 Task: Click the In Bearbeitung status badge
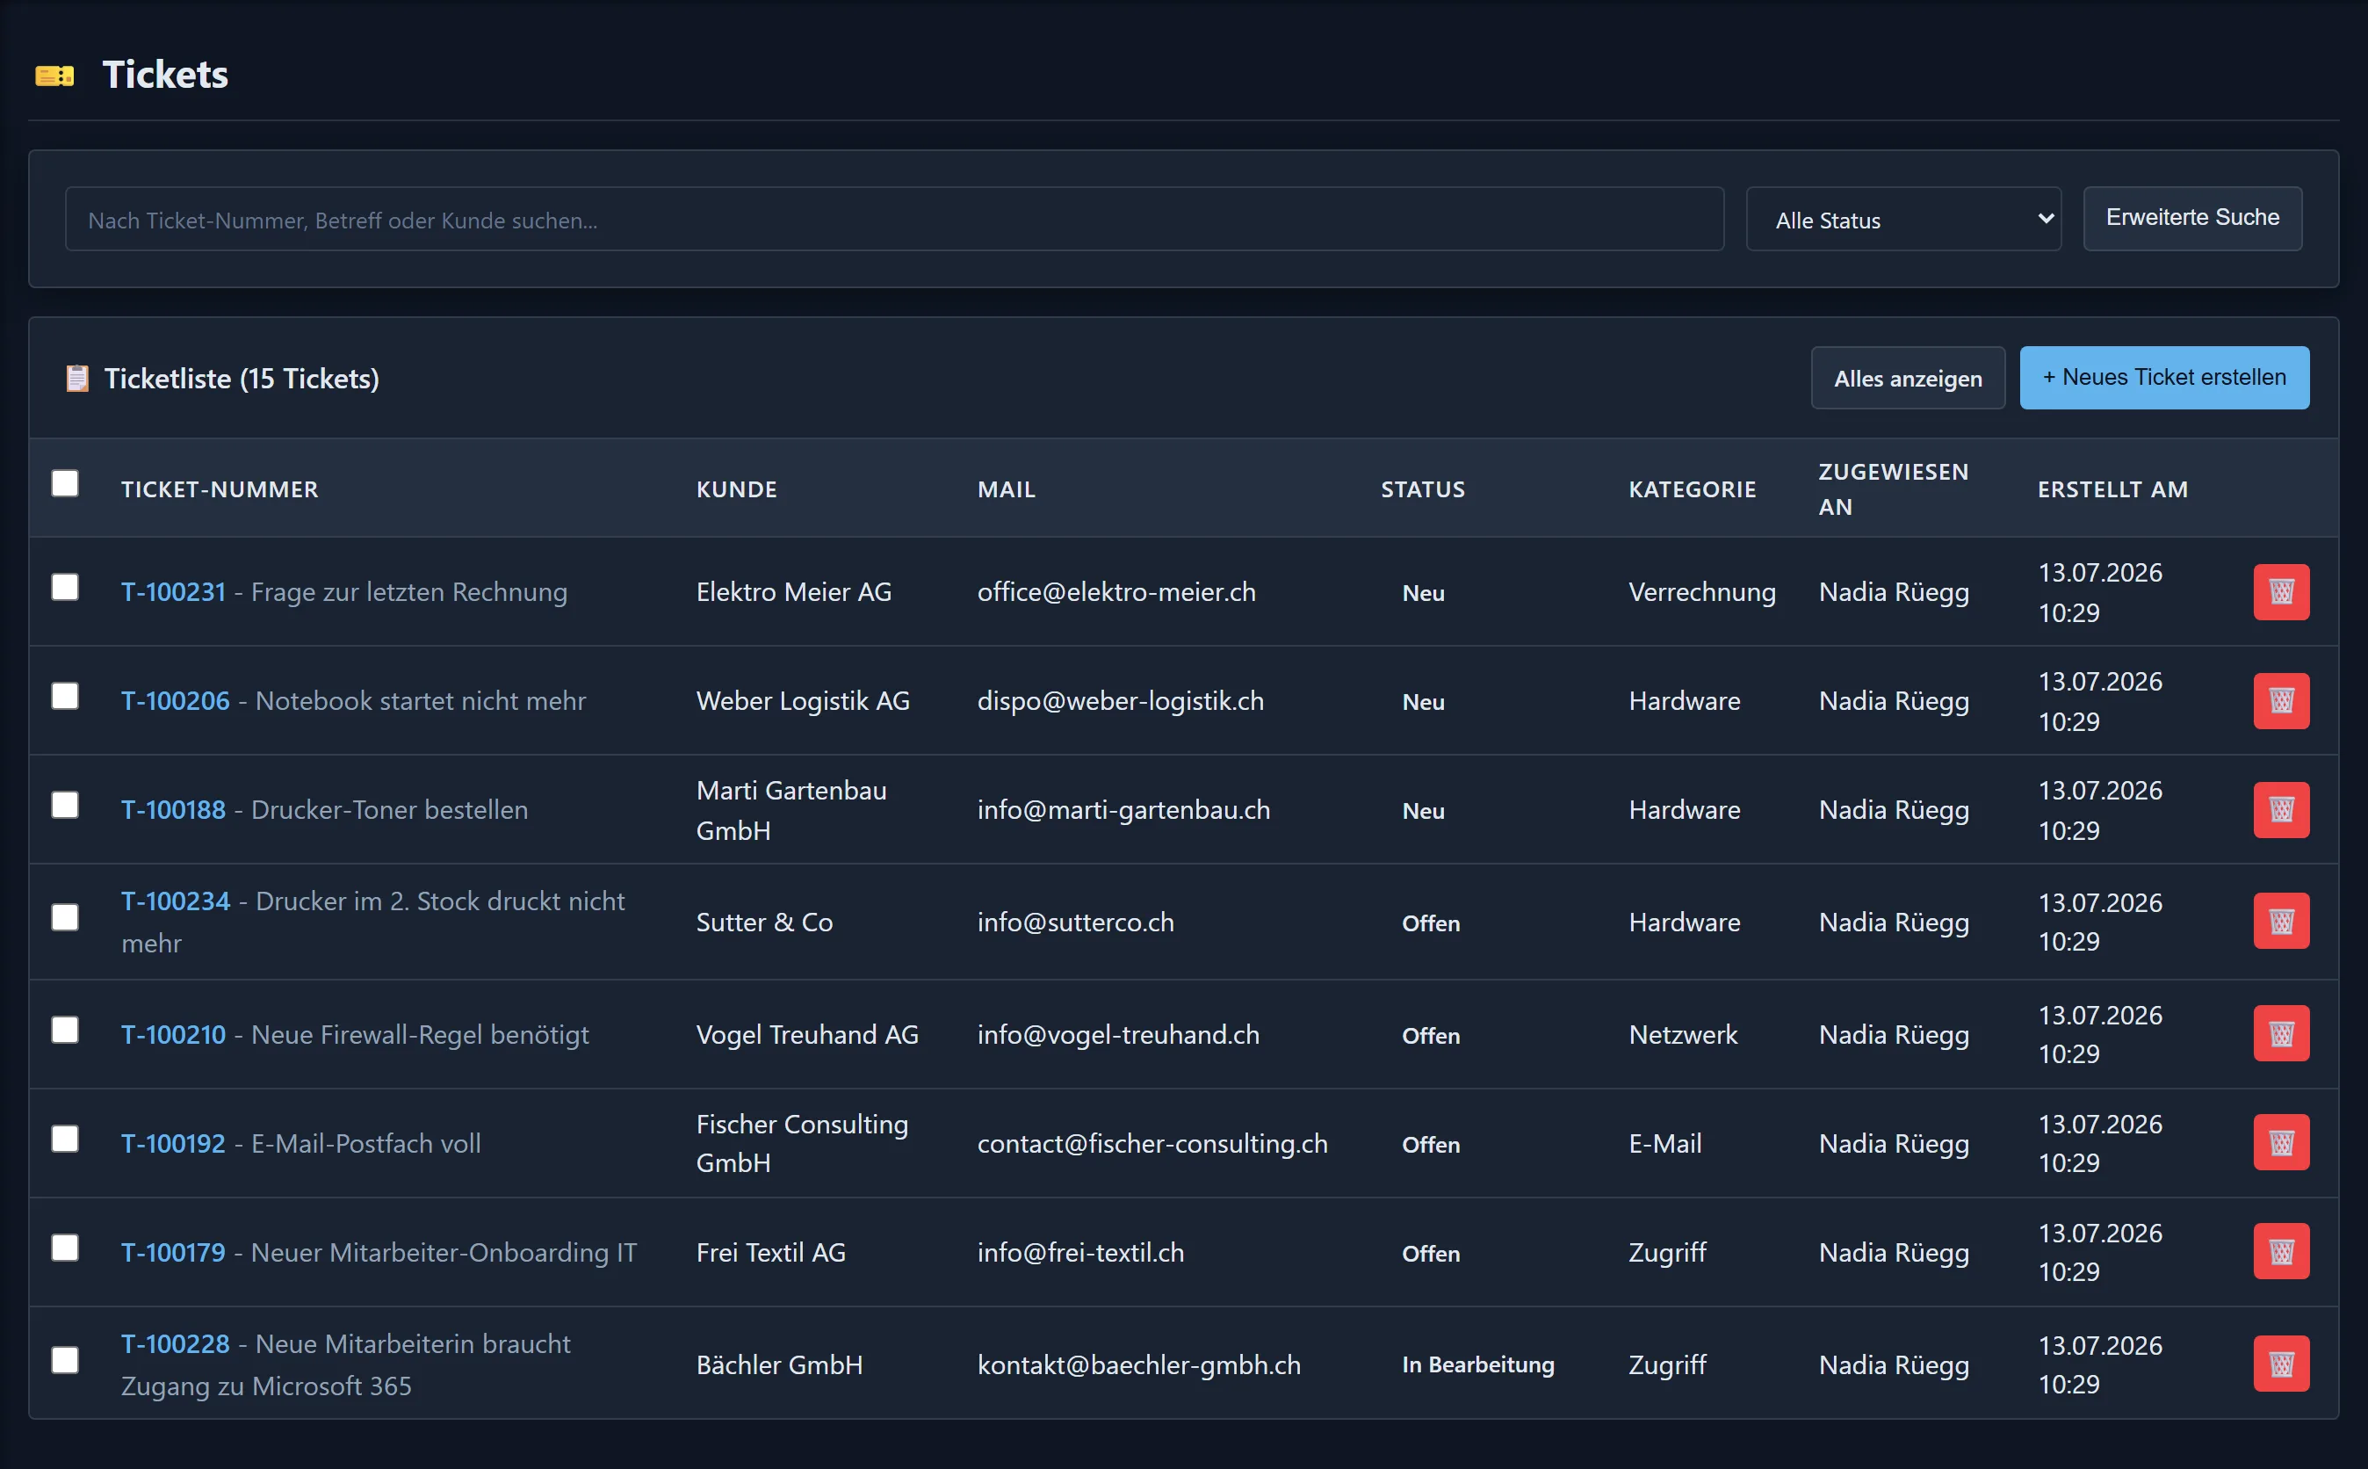point(1477,1364)
